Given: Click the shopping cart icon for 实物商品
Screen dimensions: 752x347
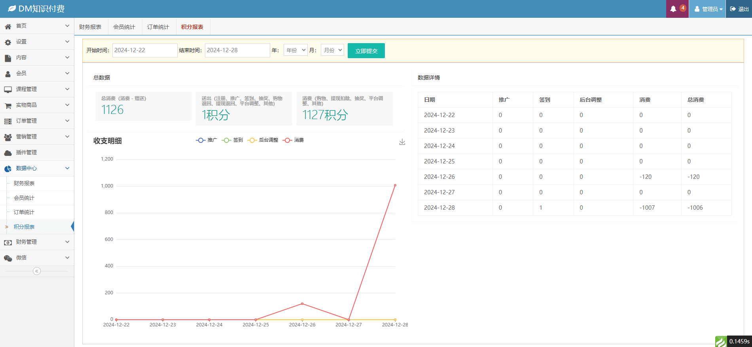Looking at the screenshot, I should click(8, 106).
